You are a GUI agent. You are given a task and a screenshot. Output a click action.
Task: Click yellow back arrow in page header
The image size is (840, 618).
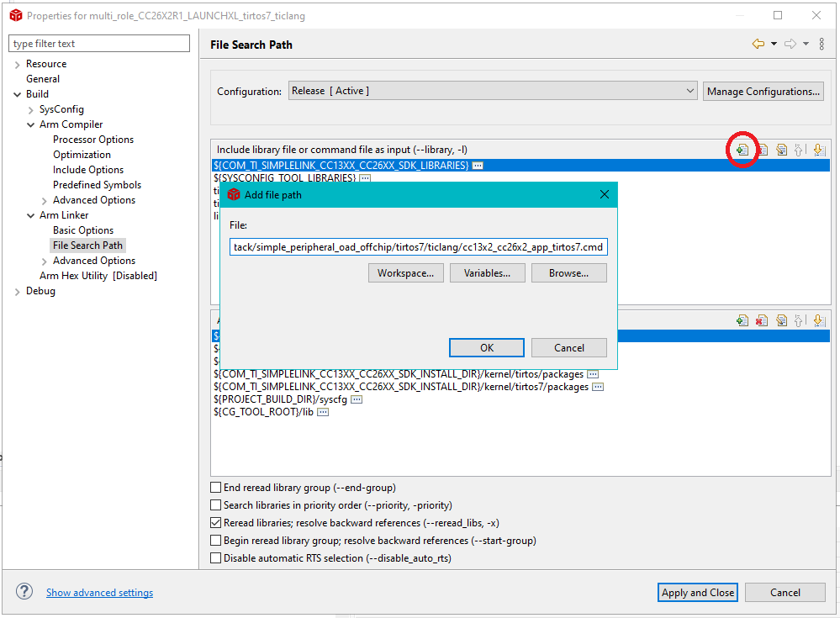point(758,45)
